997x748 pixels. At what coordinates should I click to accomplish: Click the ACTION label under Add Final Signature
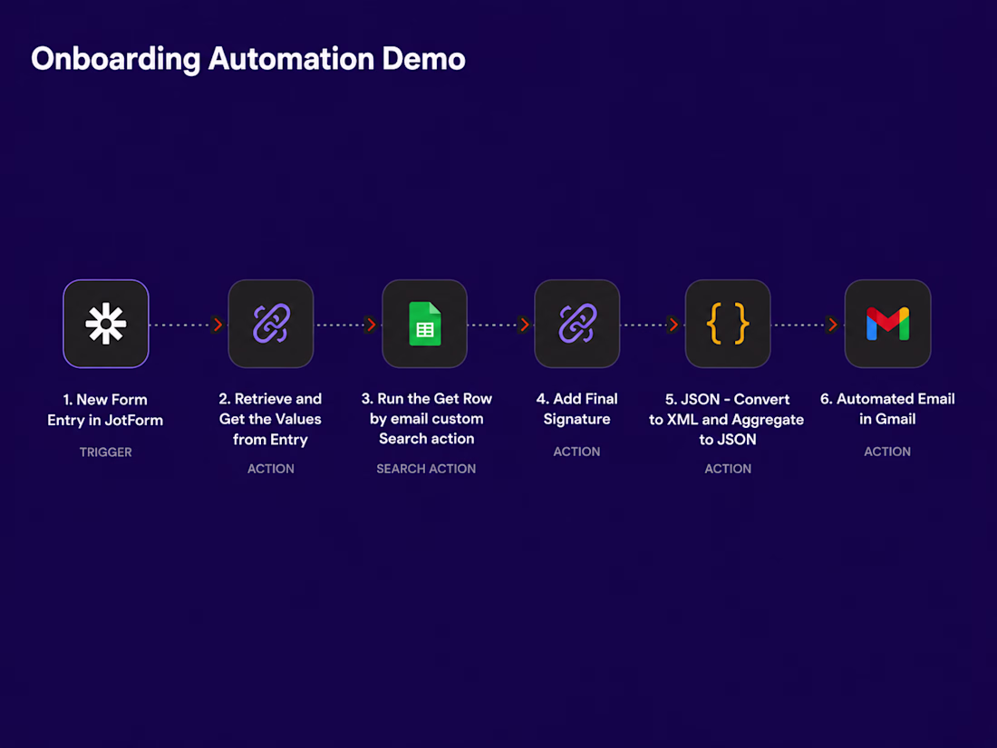(576, 452)
